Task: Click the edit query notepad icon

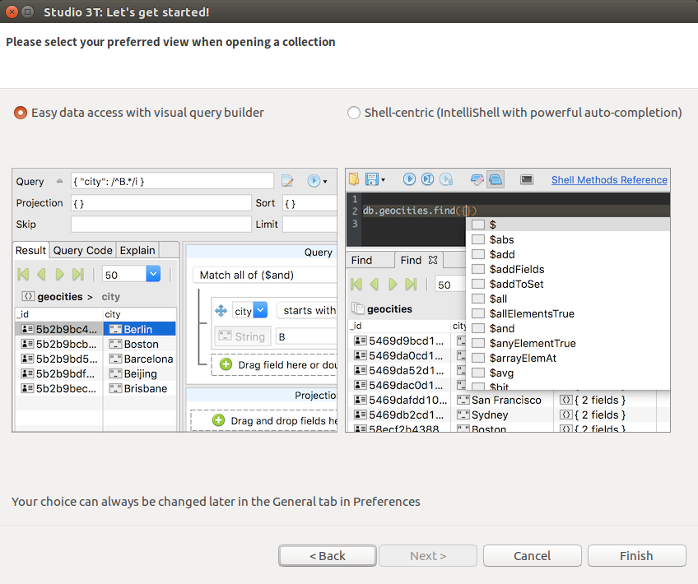Action: pos(287,181)
